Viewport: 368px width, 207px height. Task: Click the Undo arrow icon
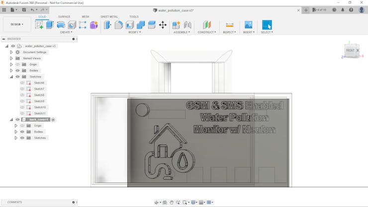coord(32,10)
